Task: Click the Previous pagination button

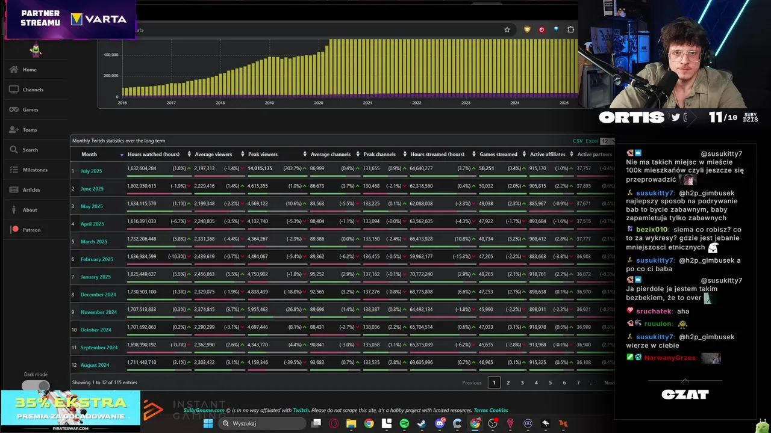Action: point(472,382)
